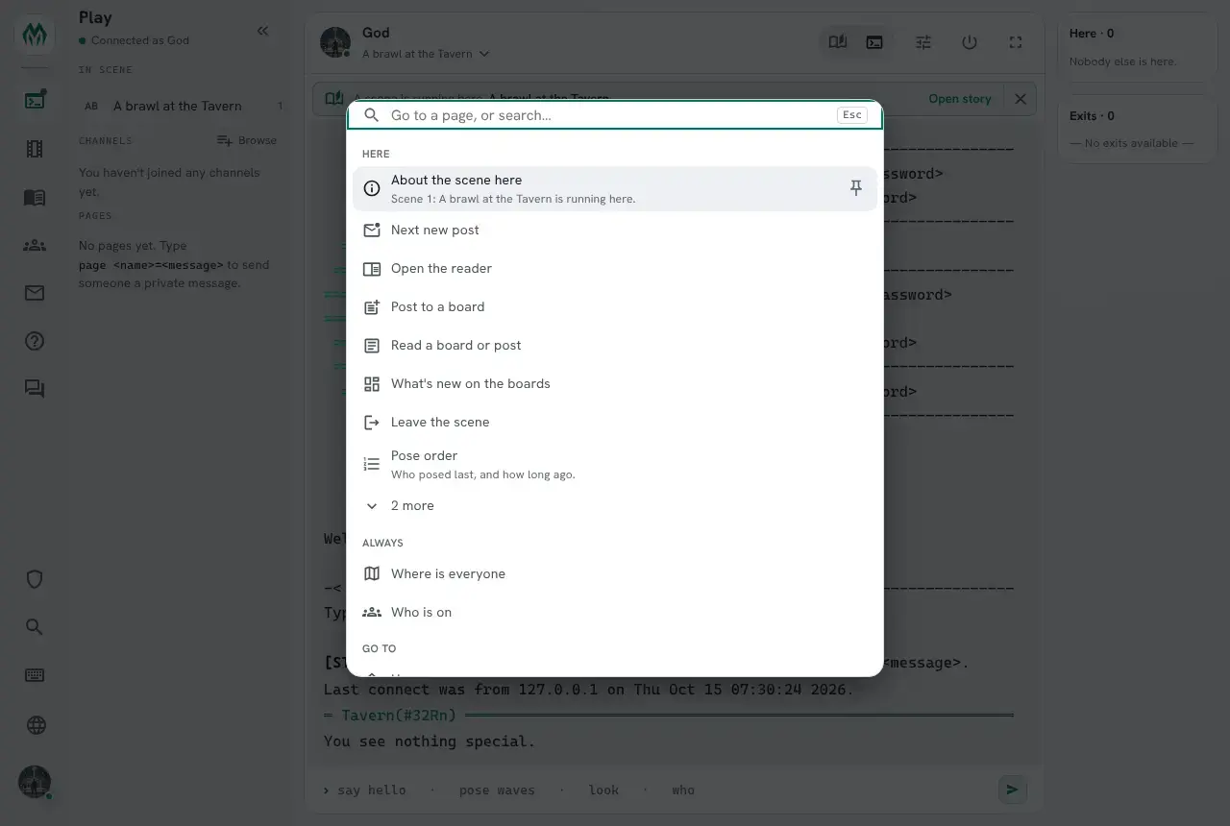The height and width of the screenshot is (826, 1230).
Task: Collapse the Play sidebar with double chevron
Action: [x=263, y=31]
